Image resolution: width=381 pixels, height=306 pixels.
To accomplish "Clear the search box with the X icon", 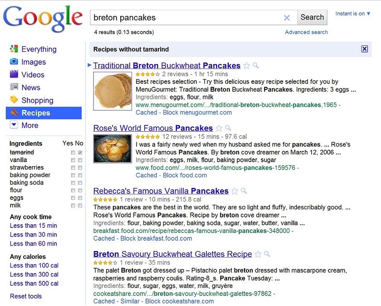I will point(287,18).
